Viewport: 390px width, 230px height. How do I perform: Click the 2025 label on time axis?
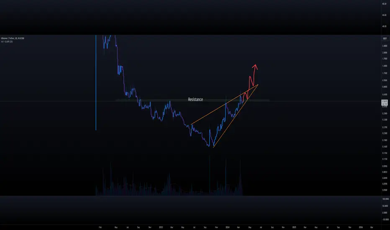point(294,227)
